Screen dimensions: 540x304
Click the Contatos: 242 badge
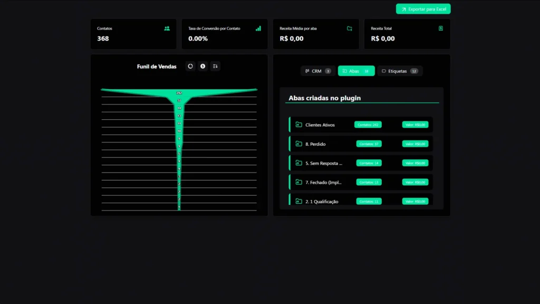(x=368, y=125)
